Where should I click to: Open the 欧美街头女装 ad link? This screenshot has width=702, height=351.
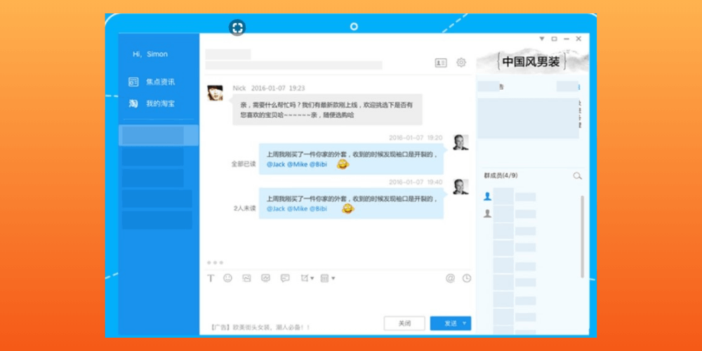(x=260, y=328)
